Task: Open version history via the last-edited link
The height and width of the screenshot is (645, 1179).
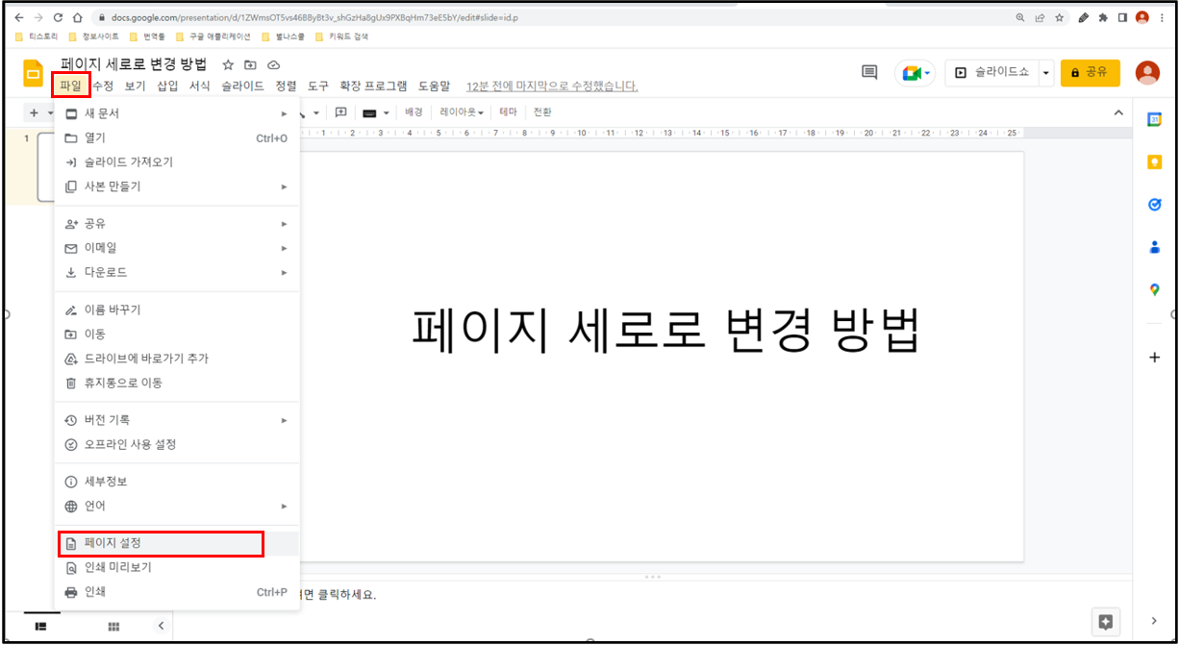Action: [552, 85]
